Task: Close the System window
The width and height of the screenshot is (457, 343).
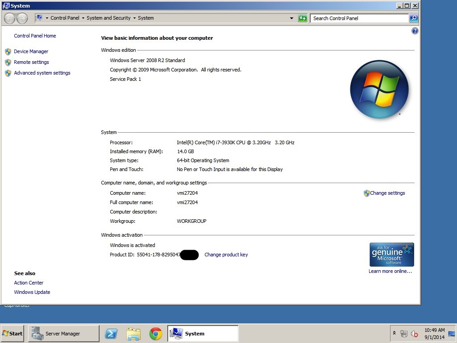Action: (415, 5)
